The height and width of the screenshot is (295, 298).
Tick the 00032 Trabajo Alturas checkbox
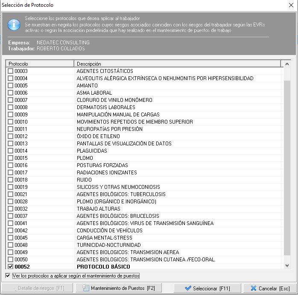[10, 209]
